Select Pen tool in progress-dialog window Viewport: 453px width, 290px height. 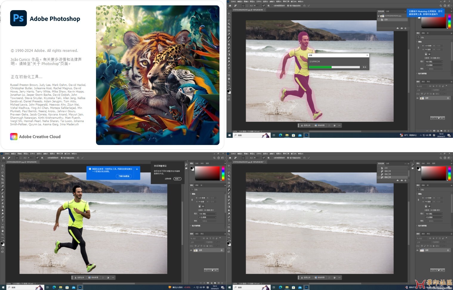point(229,65)
